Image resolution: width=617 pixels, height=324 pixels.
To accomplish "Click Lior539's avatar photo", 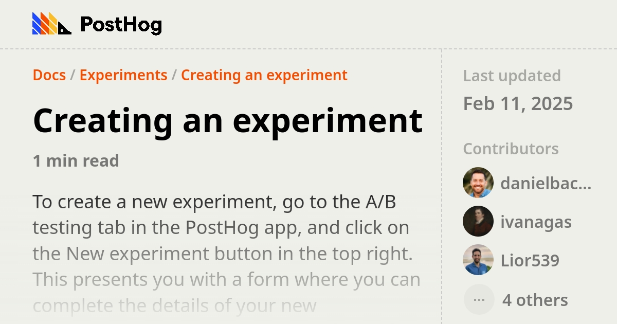I will click(x=478, y=260).
